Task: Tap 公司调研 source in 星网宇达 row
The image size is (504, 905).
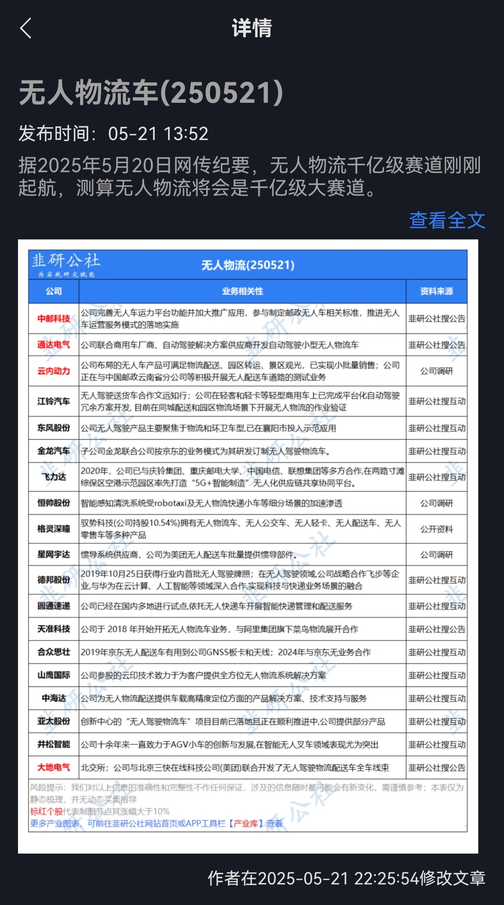Action: 436,555
